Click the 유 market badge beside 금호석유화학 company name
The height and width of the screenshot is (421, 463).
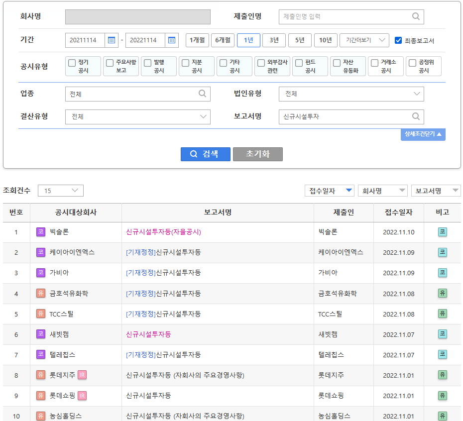coord(41,293)
